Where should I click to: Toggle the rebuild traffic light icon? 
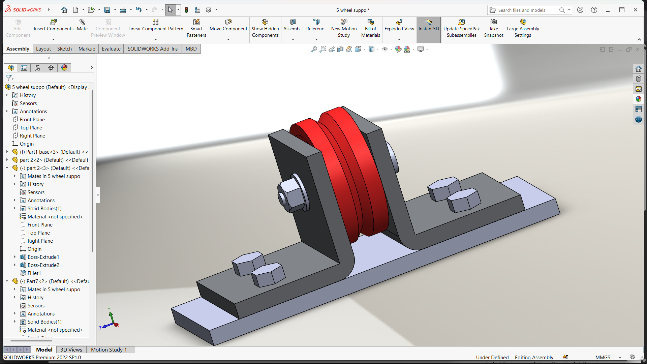(x=186, y=10)
